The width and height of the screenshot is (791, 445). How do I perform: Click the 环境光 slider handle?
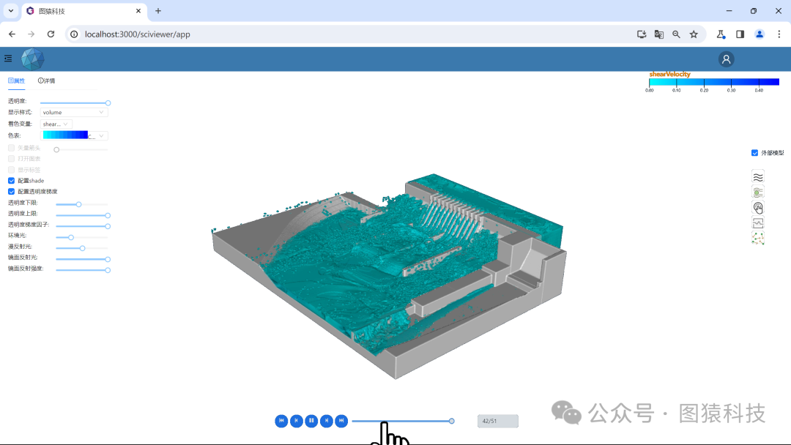pyautogui.click(x=71, y=237)
